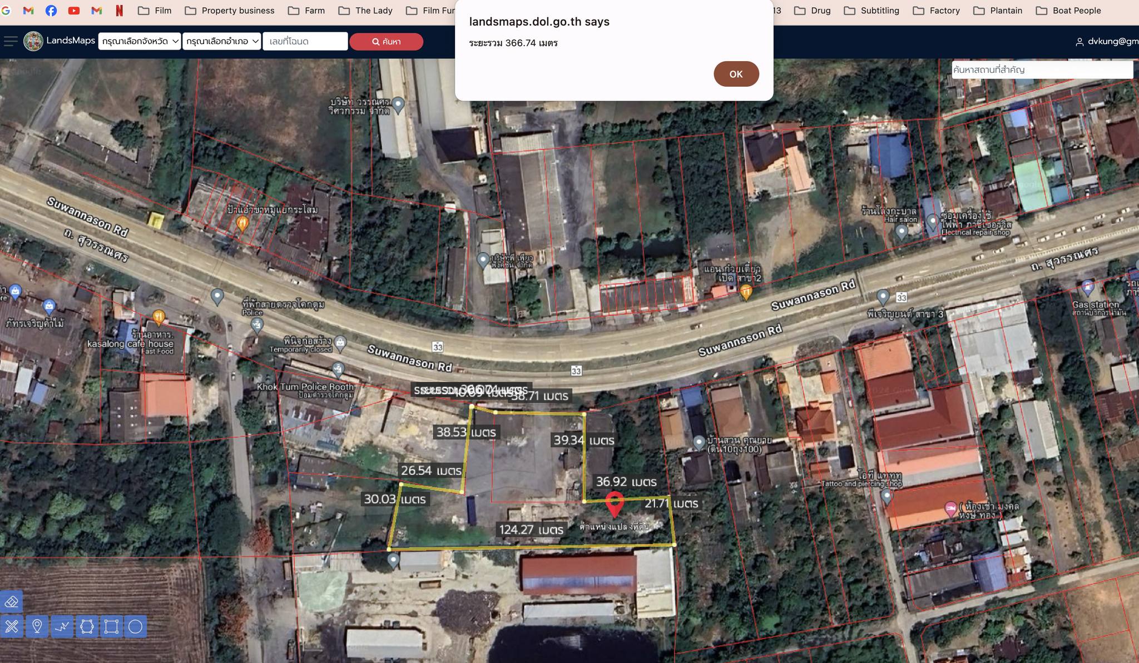Click OK in the alert dialog
1139x663 pixels.
coord(736,74)
